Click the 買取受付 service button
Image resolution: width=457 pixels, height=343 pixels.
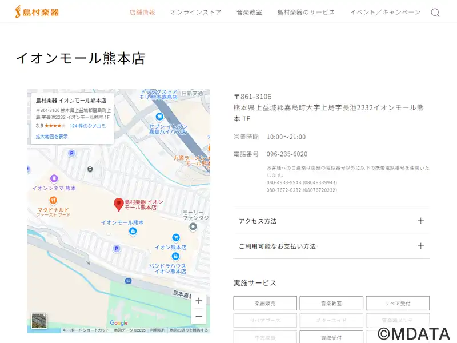(331, 337)
